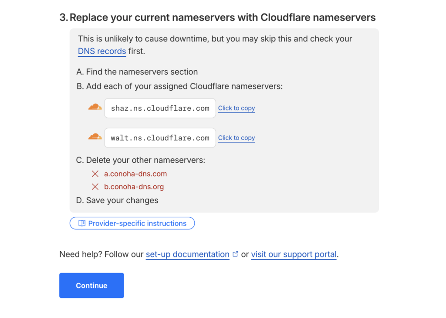Click the external link icon after set-up documentation
446x318 pixels.
point(236,254)
